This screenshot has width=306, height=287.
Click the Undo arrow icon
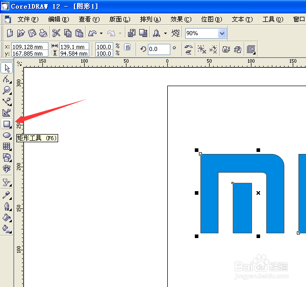click(92, 33)
